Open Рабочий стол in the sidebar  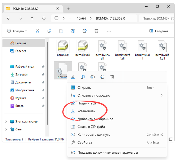24,67
